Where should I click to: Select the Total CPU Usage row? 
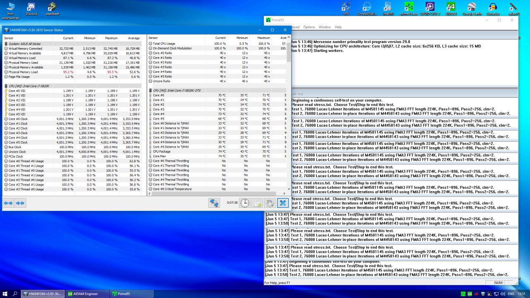click(217, 43)
